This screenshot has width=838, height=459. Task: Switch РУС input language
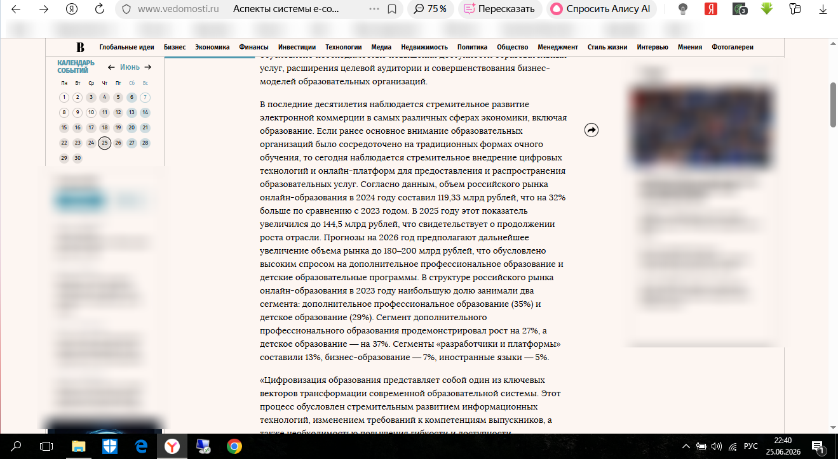click(x=751, y=446)
